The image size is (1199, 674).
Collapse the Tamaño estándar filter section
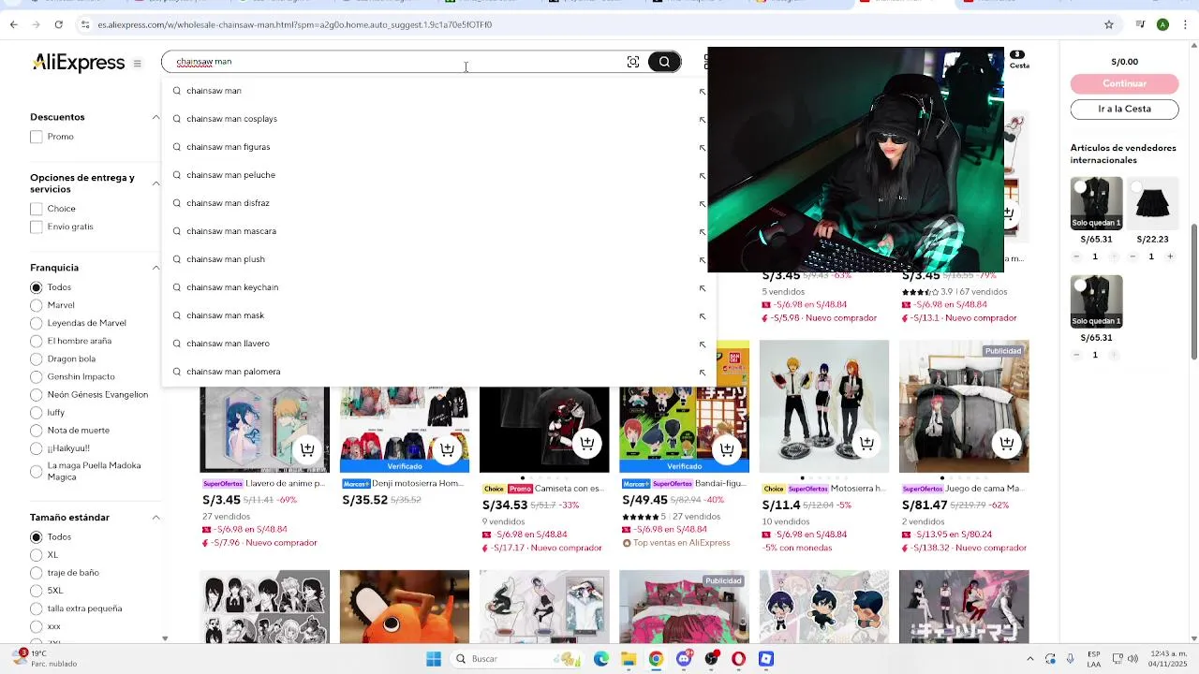[x=155, y=518]
